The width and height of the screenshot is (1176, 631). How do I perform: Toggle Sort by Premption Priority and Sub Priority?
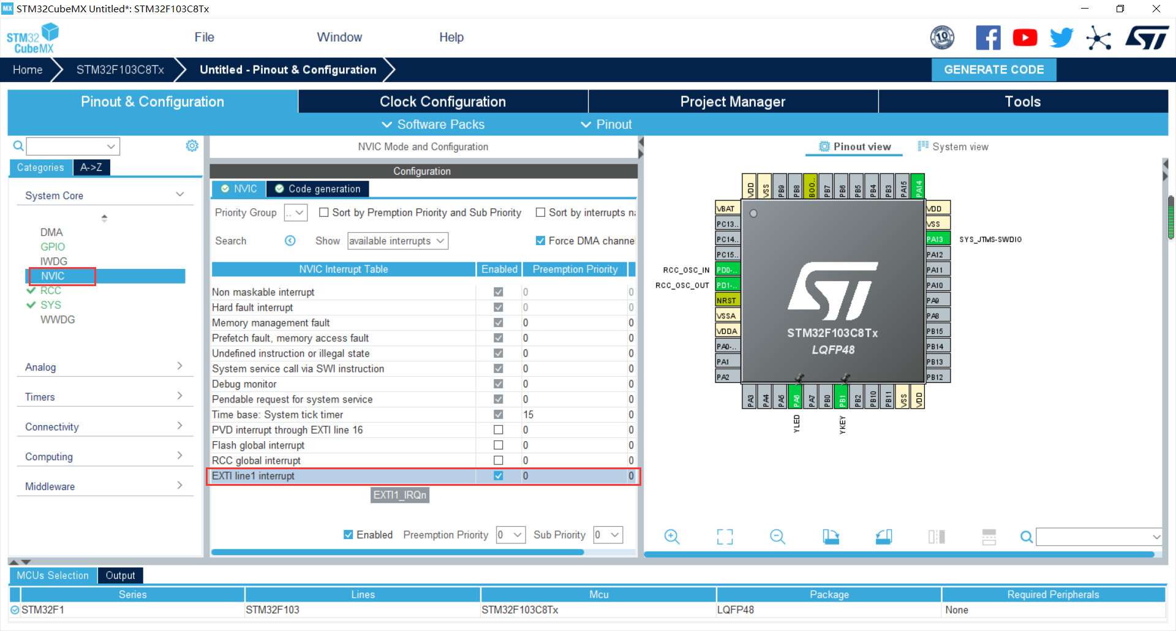coord(324,213)
